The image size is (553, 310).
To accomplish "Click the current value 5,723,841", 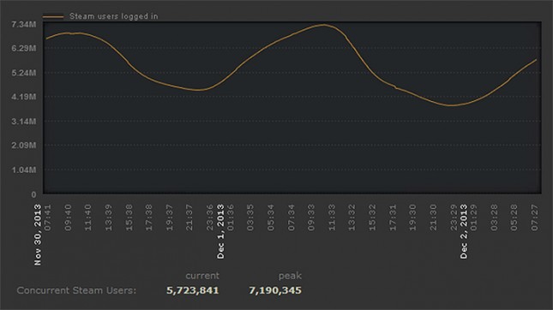I will click(193, 290).
